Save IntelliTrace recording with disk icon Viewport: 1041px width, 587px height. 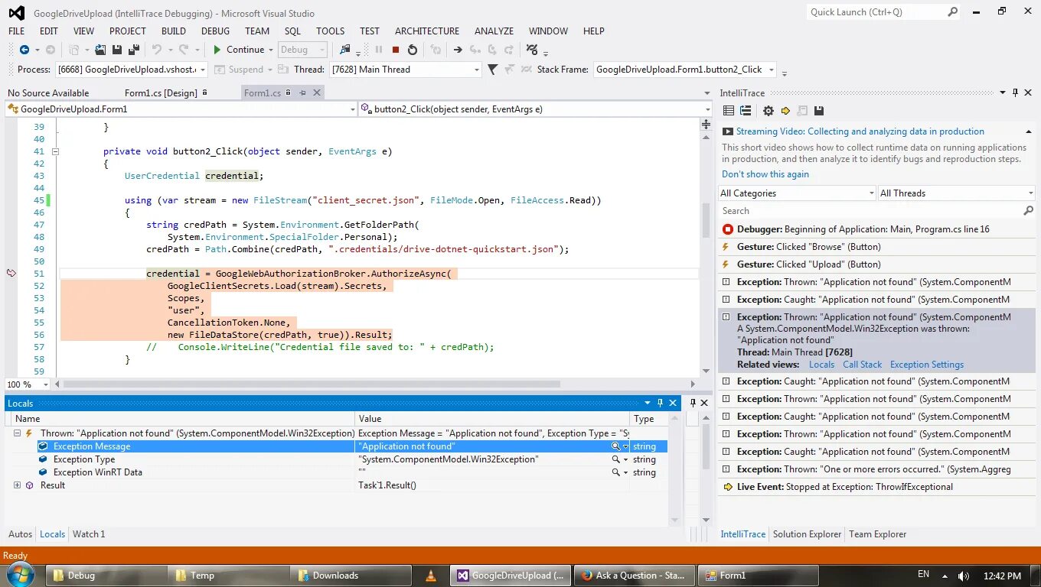click(x=819, y=111)
